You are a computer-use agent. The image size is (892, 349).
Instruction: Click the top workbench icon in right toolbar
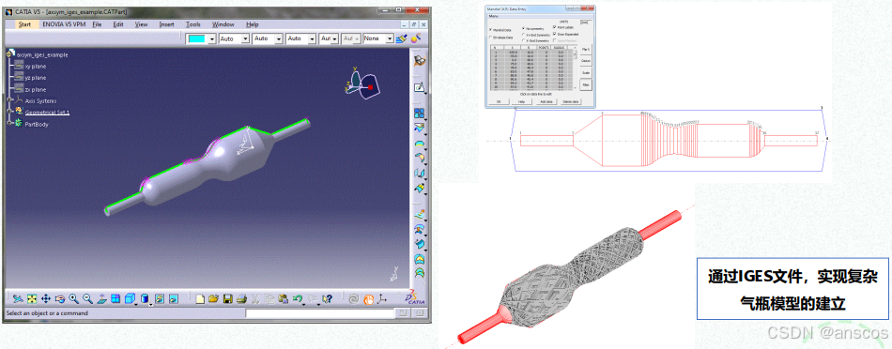[x=420, y=60]
